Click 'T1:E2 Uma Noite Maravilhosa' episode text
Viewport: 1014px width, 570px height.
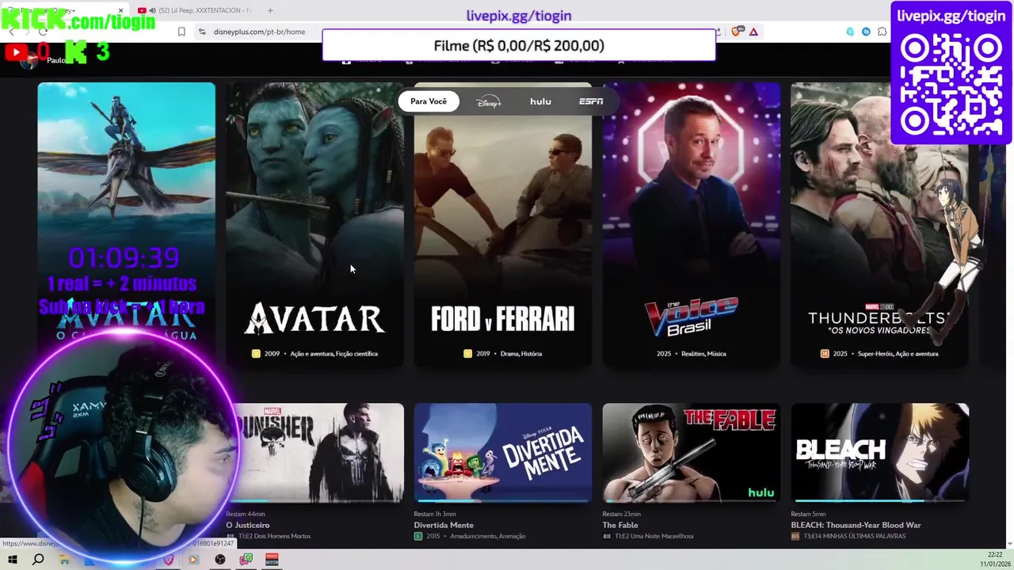pyautogui.click(x=654, y=536)
